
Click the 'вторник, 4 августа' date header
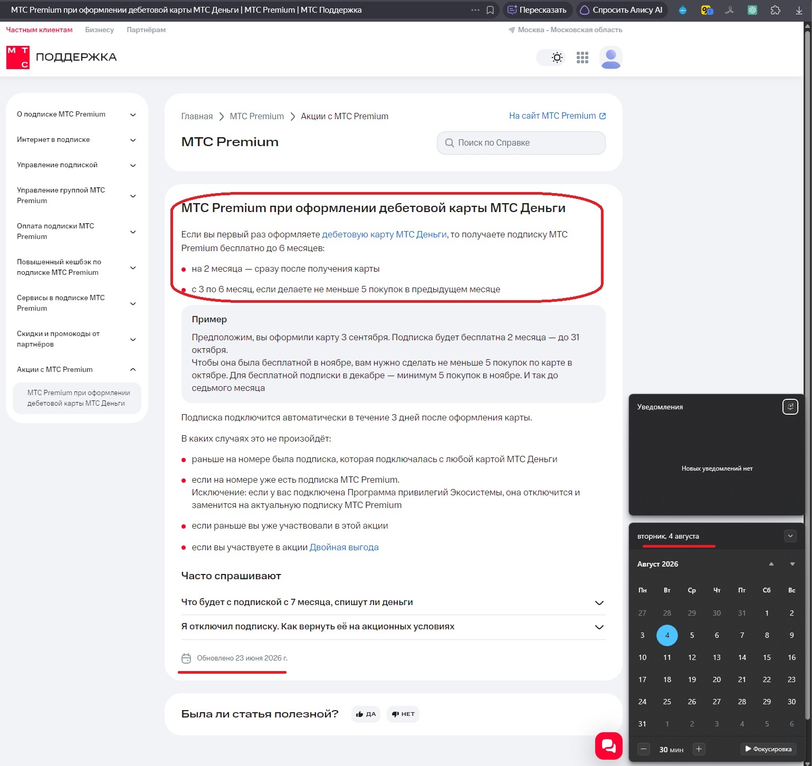point(668,537)
